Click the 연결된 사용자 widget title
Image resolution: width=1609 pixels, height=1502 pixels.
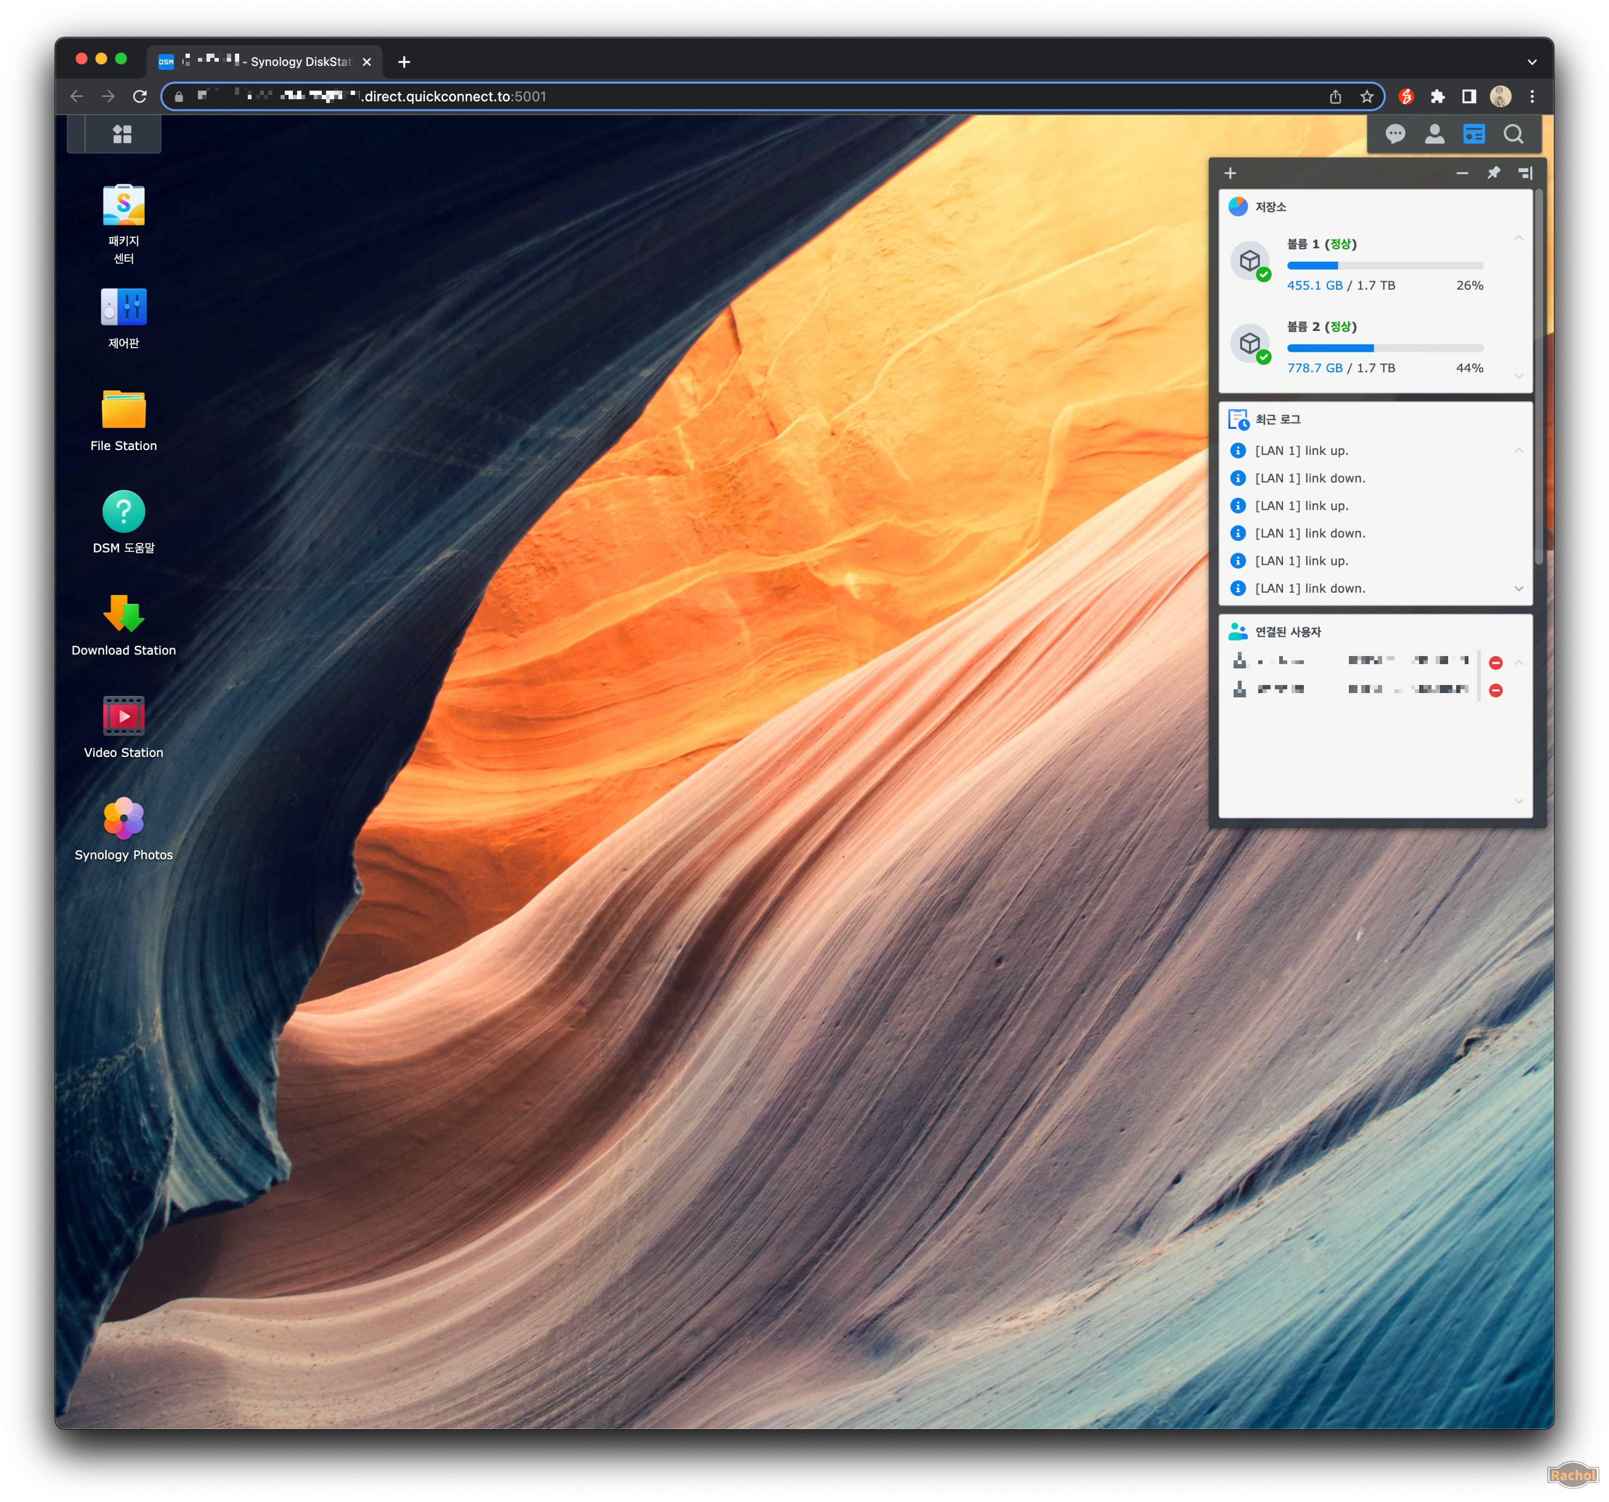pos(1288,631)
